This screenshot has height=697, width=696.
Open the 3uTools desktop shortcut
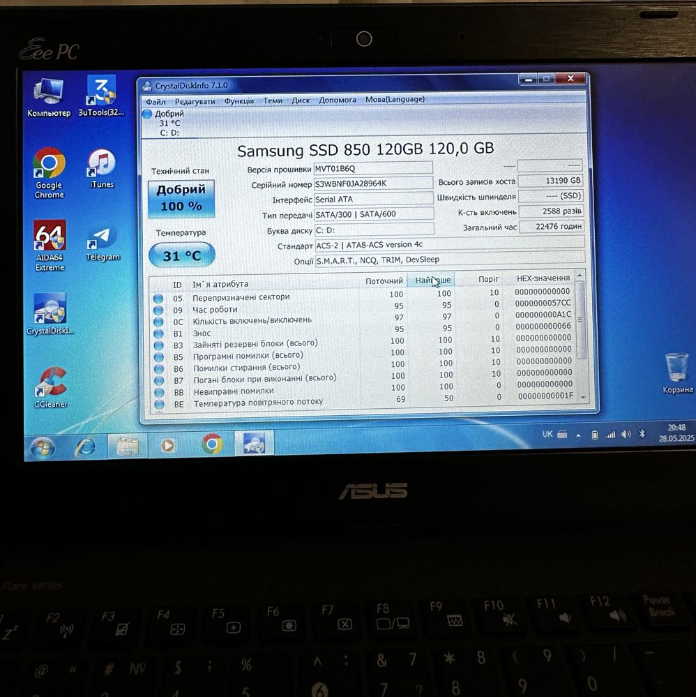pyautogui.click(x=101, y=96)
